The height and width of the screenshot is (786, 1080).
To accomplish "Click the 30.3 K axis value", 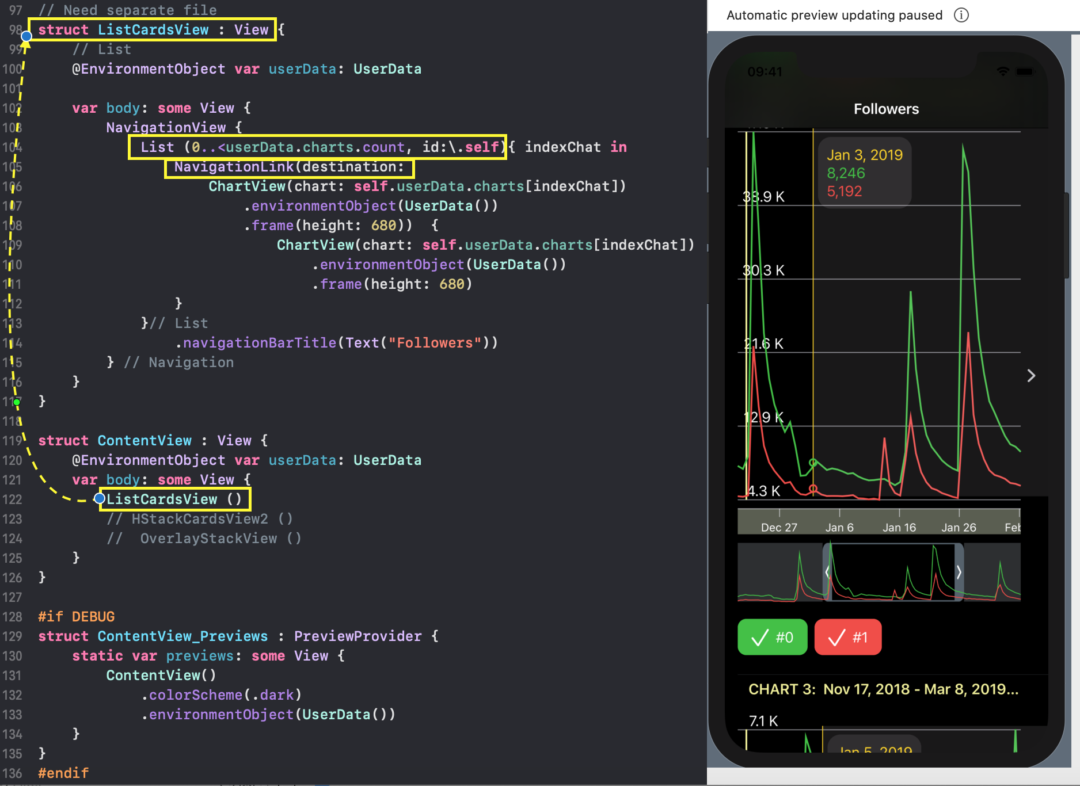I will pyautogui.click(x=764, y=270).
